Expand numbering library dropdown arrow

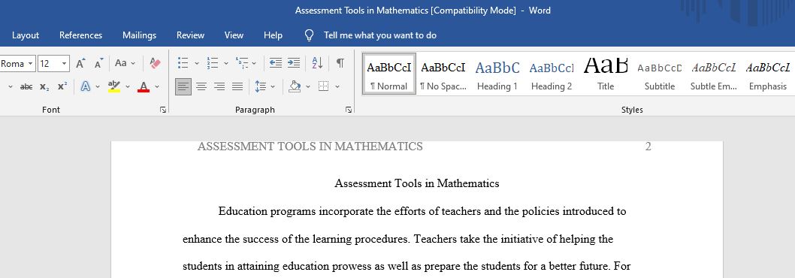(x=225, y=64)
